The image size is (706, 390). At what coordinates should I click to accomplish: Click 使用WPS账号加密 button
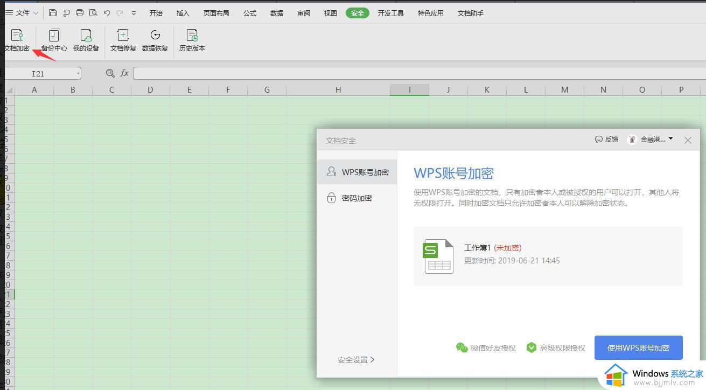click(639, 347)
